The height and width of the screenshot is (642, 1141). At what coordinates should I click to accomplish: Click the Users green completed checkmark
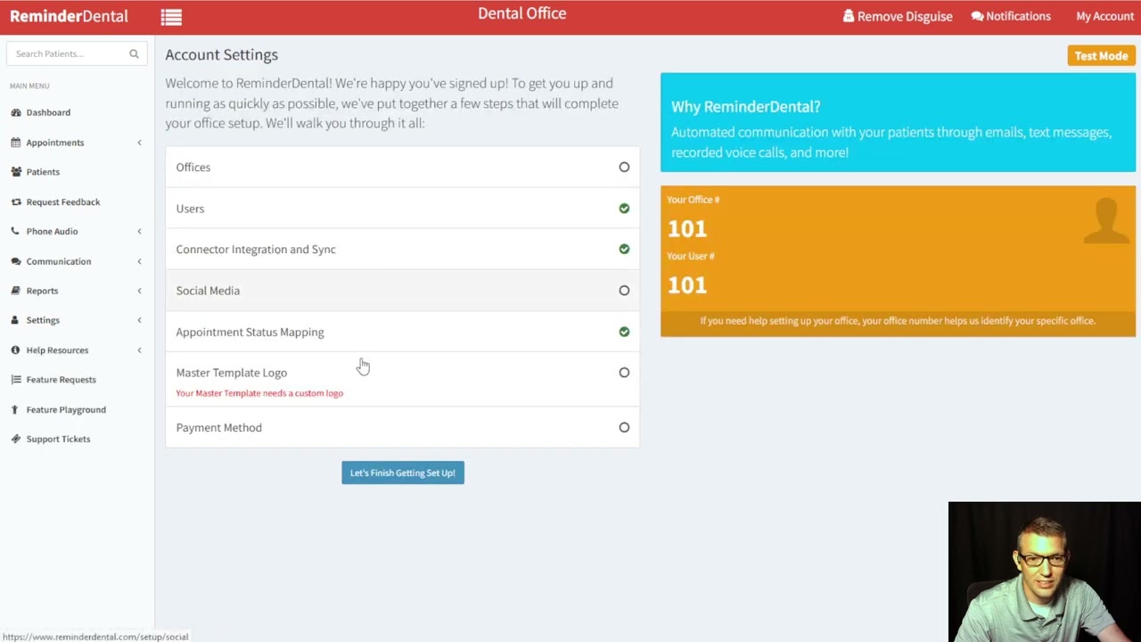click(624, 208)
